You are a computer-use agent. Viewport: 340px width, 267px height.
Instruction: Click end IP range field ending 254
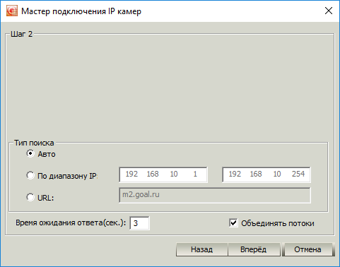pos(266,174)
